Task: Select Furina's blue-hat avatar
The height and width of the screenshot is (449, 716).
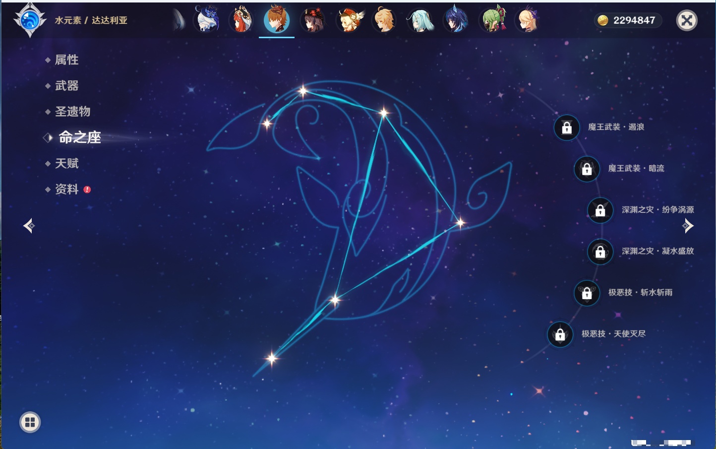Action: point(207,20)
